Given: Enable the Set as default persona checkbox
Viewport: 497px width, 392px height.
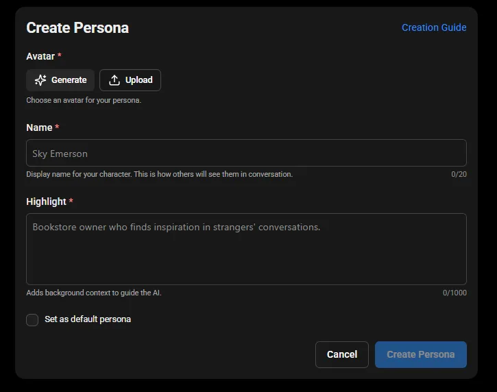Looking at the screenshot, I should 32,320.
